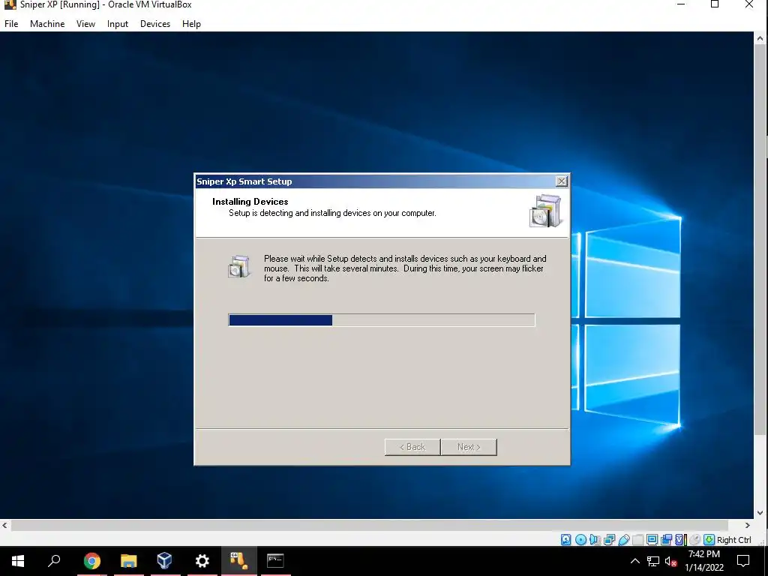This screenshot has height=576, width=768.
Task: Open the USB devices status icon
Action: [x=623, y=540]
